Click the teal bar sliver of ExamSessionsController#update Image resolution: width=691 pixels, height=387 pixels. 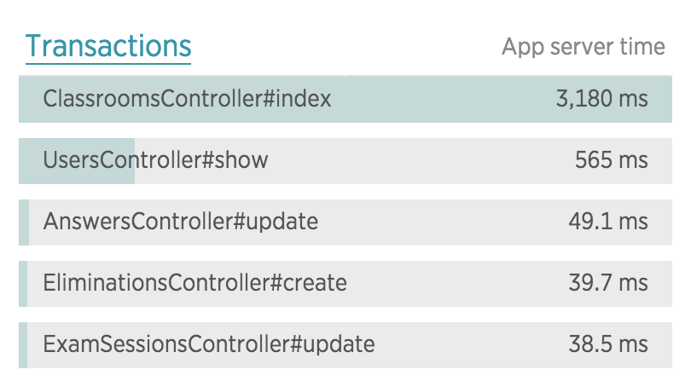(23, 345)
